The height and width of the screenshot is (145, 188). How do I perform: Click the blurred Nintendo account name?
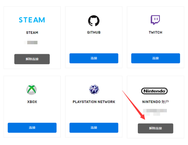click(155, 112)
